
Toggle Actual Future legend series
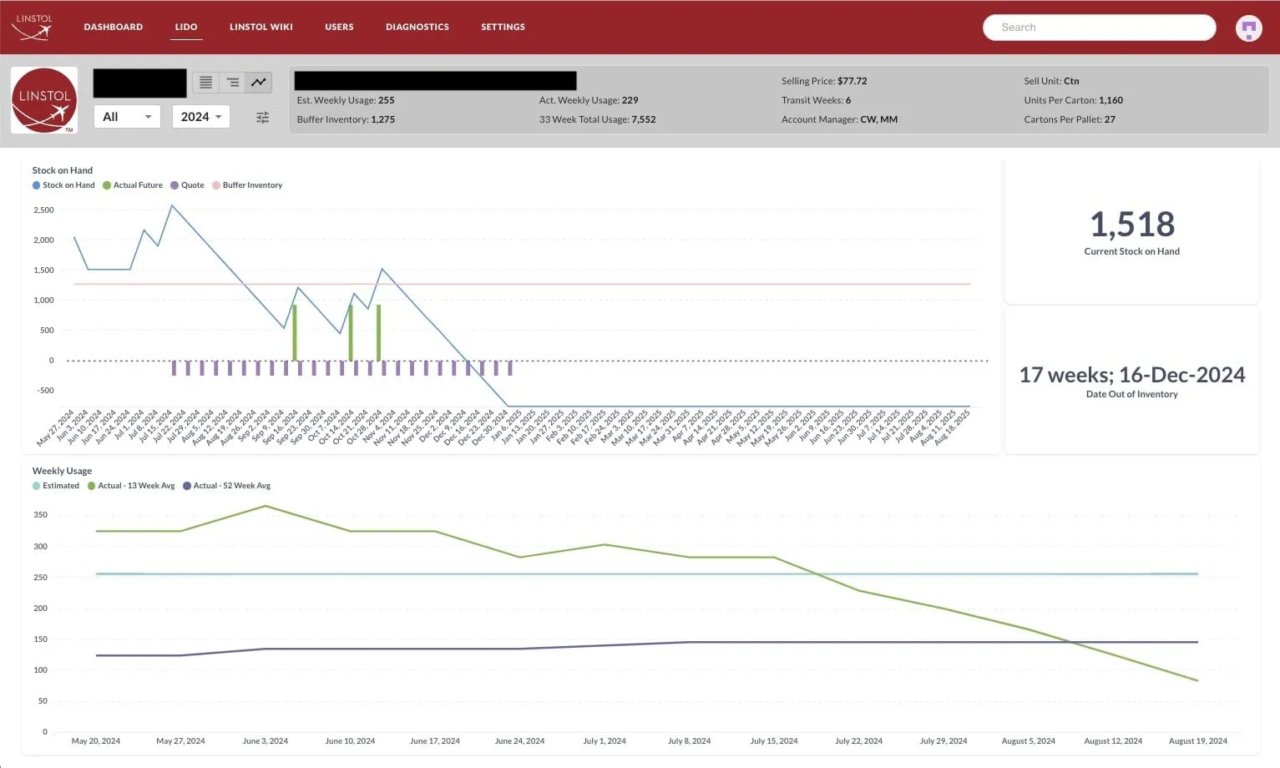[x=133, y=185]
